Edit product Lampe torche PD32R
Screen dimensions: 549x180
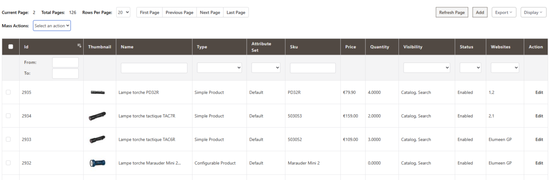coord(539,93)
